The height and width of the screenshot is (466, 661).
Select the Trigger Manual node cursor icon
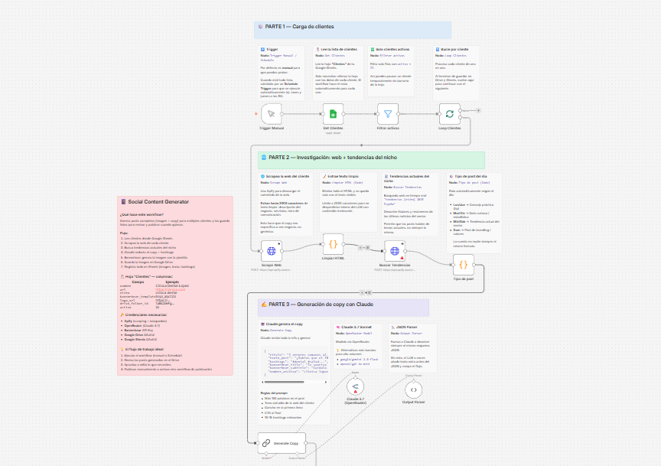click(271, 112)
